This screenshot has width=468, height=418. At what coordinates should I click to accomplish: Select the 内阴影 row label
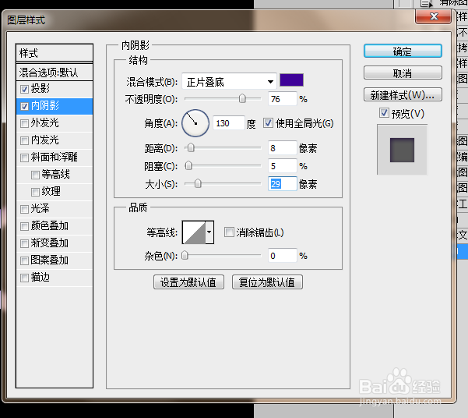click(x=45, y=106)
